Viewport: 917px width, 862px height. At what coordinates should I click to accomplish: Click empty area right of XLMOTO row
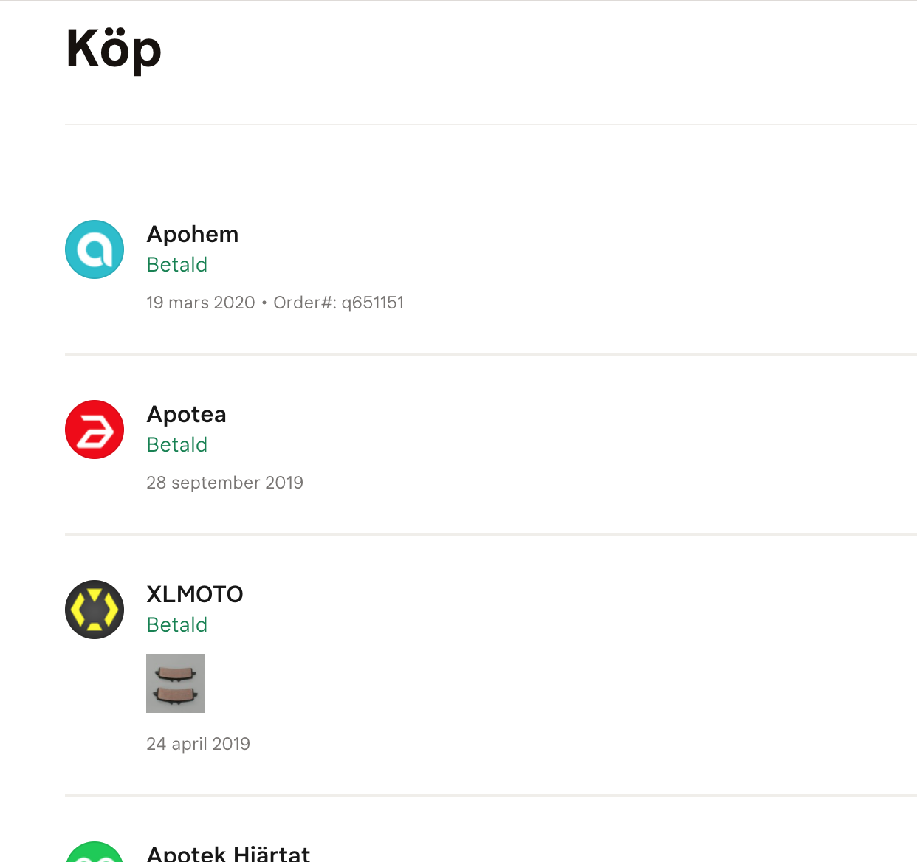(664, 664)
